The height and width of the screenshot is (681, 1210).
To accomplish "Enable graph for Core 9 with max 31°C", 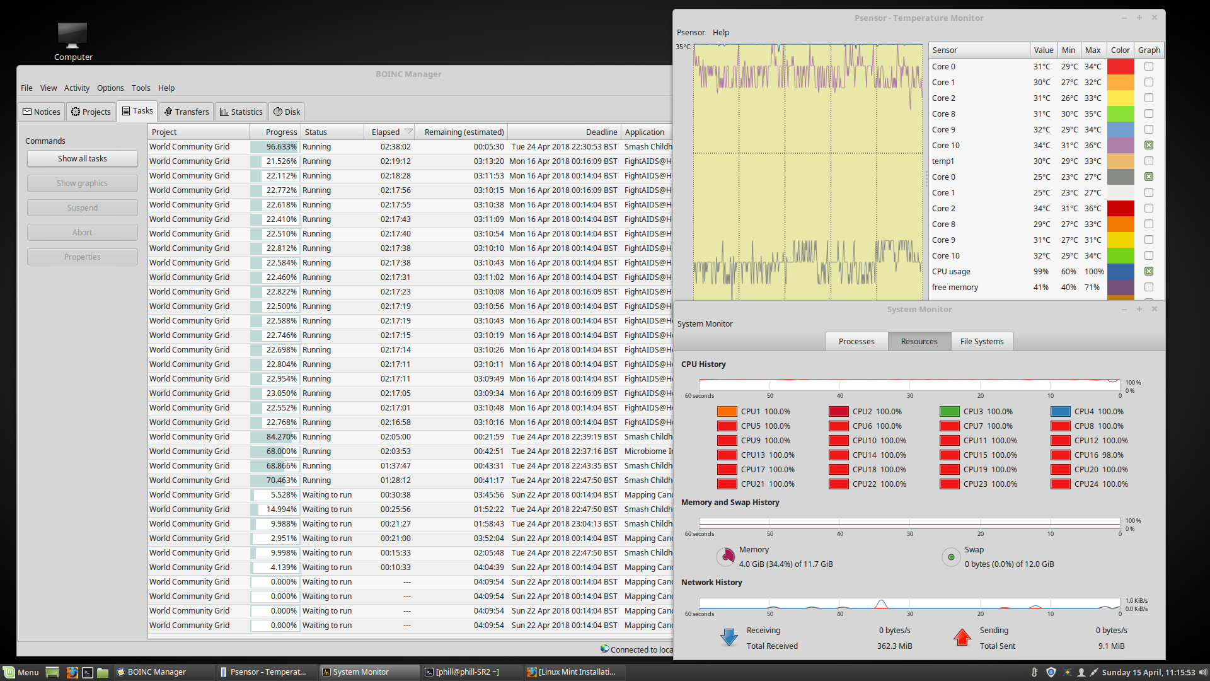I will pos(1149,240).
